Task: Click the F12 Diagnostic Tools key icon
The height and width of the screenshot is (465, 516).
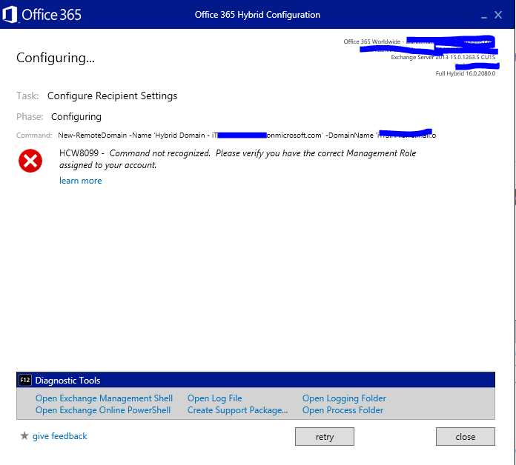Action: click(x=25, y=380)
